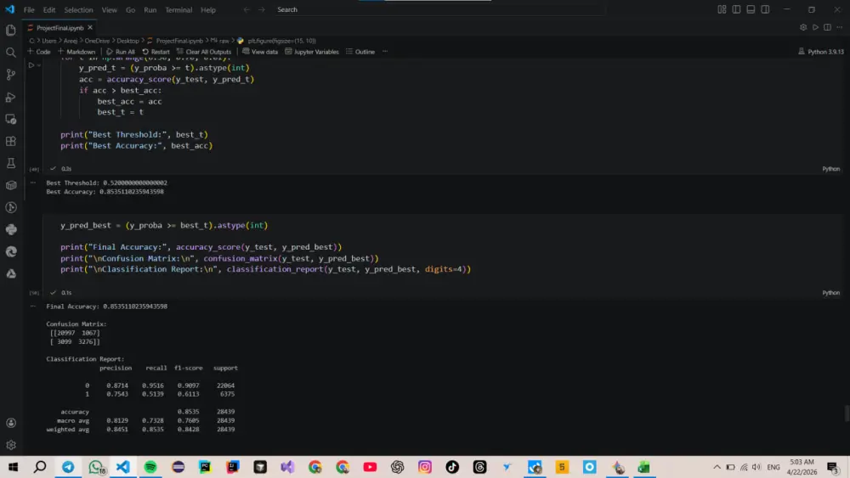Open the Terminal menu
This screenshot has width=850, height=478.
(178, 9)
